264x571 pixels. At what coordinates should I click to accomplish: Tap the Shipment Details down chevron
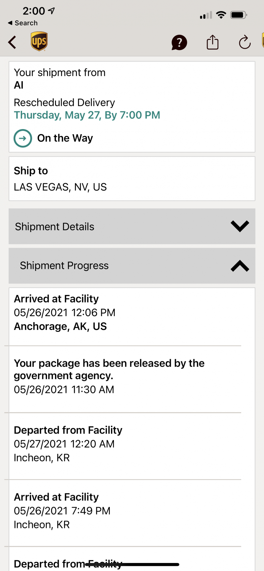[240, 226]
